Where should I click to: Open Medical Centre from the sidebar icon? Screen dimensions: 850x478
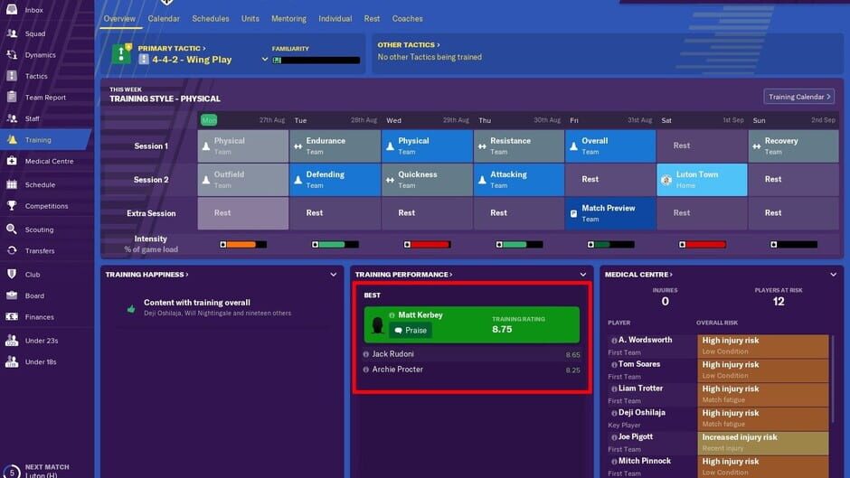point(12,161)
